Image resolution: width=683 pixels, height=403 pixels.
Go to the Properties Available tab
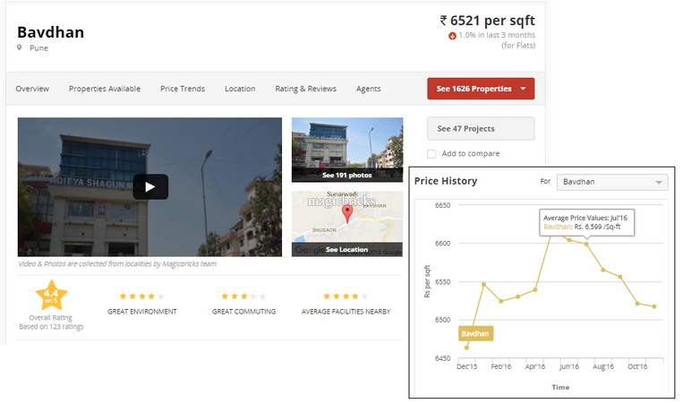[x=105, y=89]
